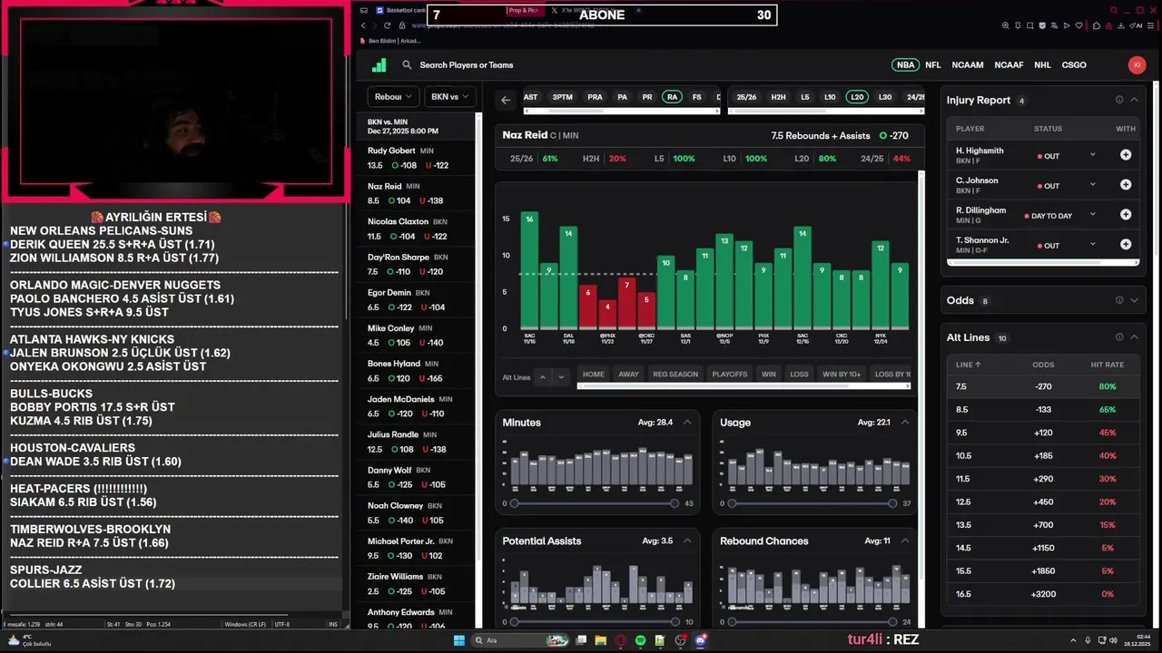Open Spotify from taskbar

pos(641,640)
